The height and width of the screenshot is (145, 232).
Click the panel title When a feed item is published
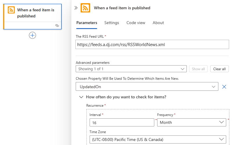pos(122,8)
